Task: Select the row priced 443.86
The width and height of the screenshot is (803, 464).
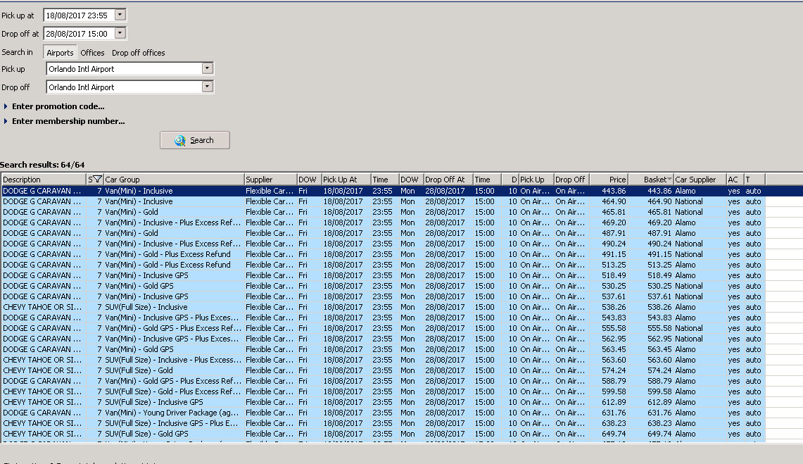Action: [383, 191]
